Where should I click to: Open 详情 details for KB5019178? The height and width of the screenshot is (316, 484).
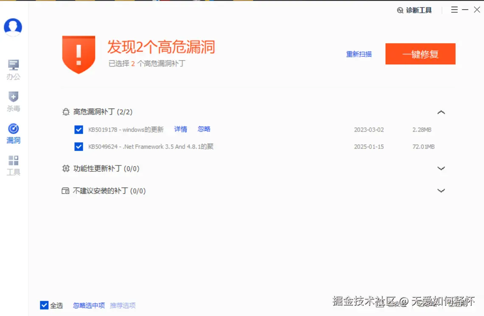[180, 129]
